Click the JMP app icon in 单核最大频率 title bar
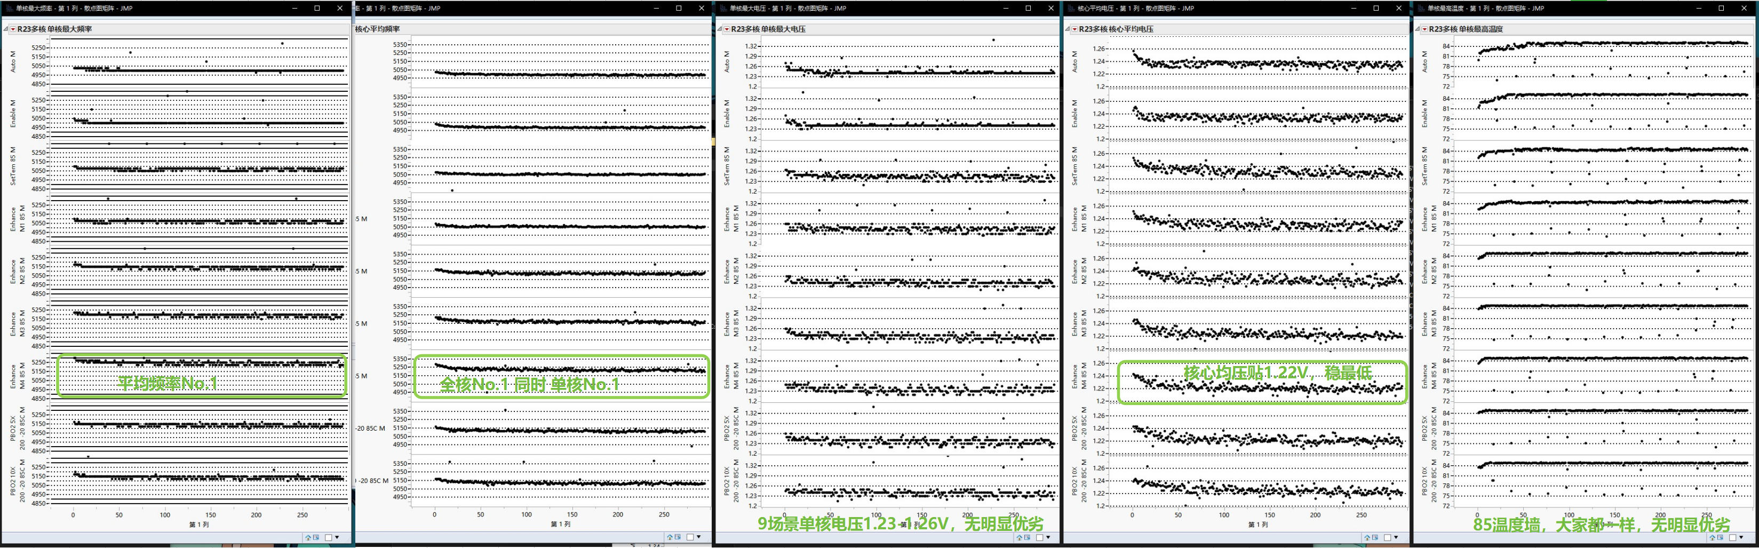 (x=9, y=8)
